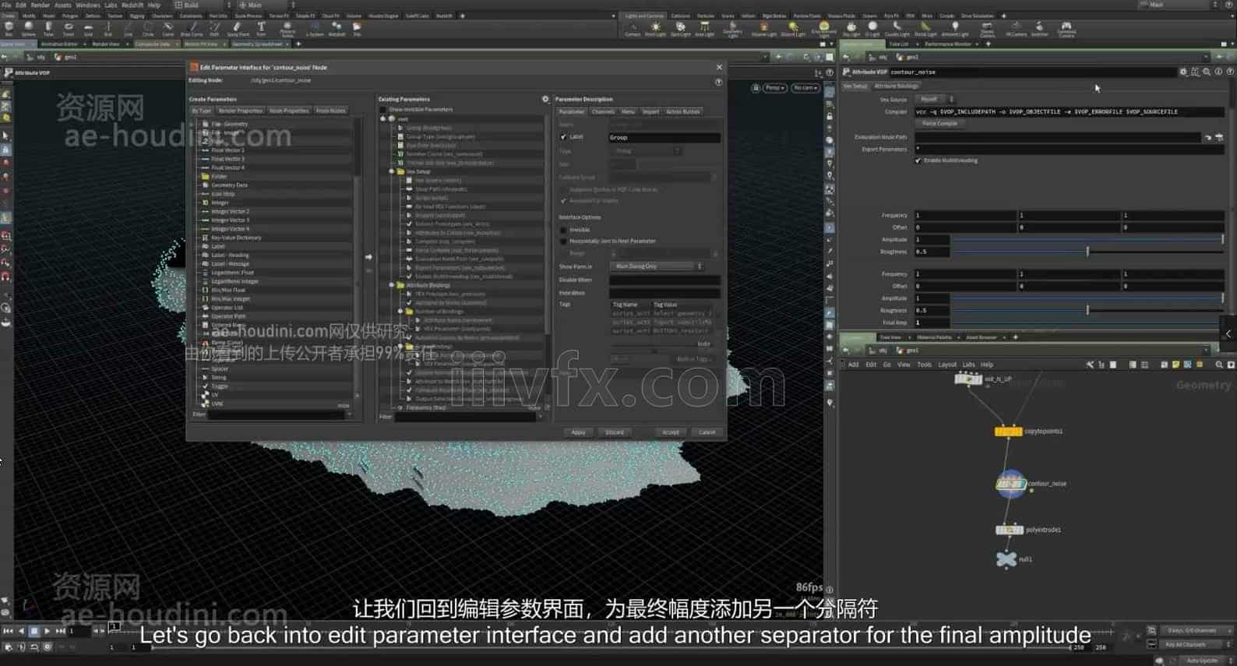The image size is (1237, 666).
Task: Click the Final Amp slider
Action: click(1087, 322)
